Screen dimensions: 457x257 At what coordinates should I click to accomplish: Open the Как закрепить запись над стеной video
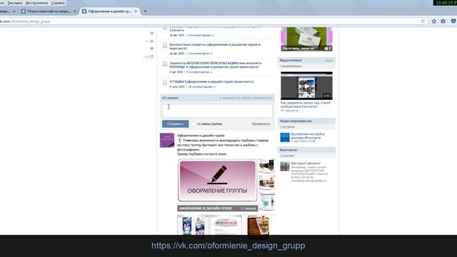pyautogui.click(x=306, y=105)
